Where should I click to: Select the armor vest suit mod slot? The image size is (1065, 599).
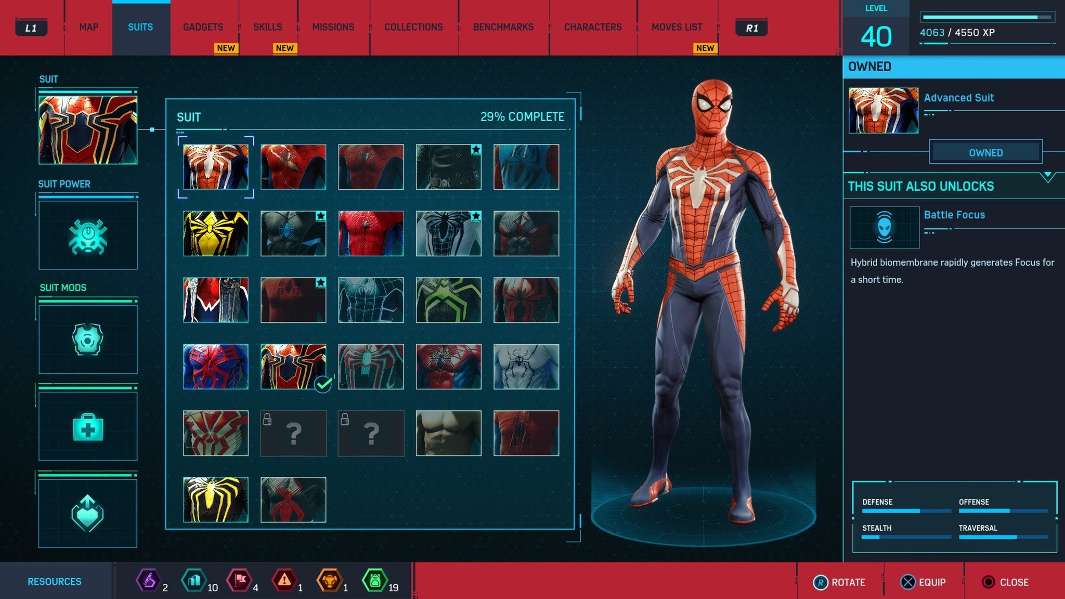pos(88,339)
